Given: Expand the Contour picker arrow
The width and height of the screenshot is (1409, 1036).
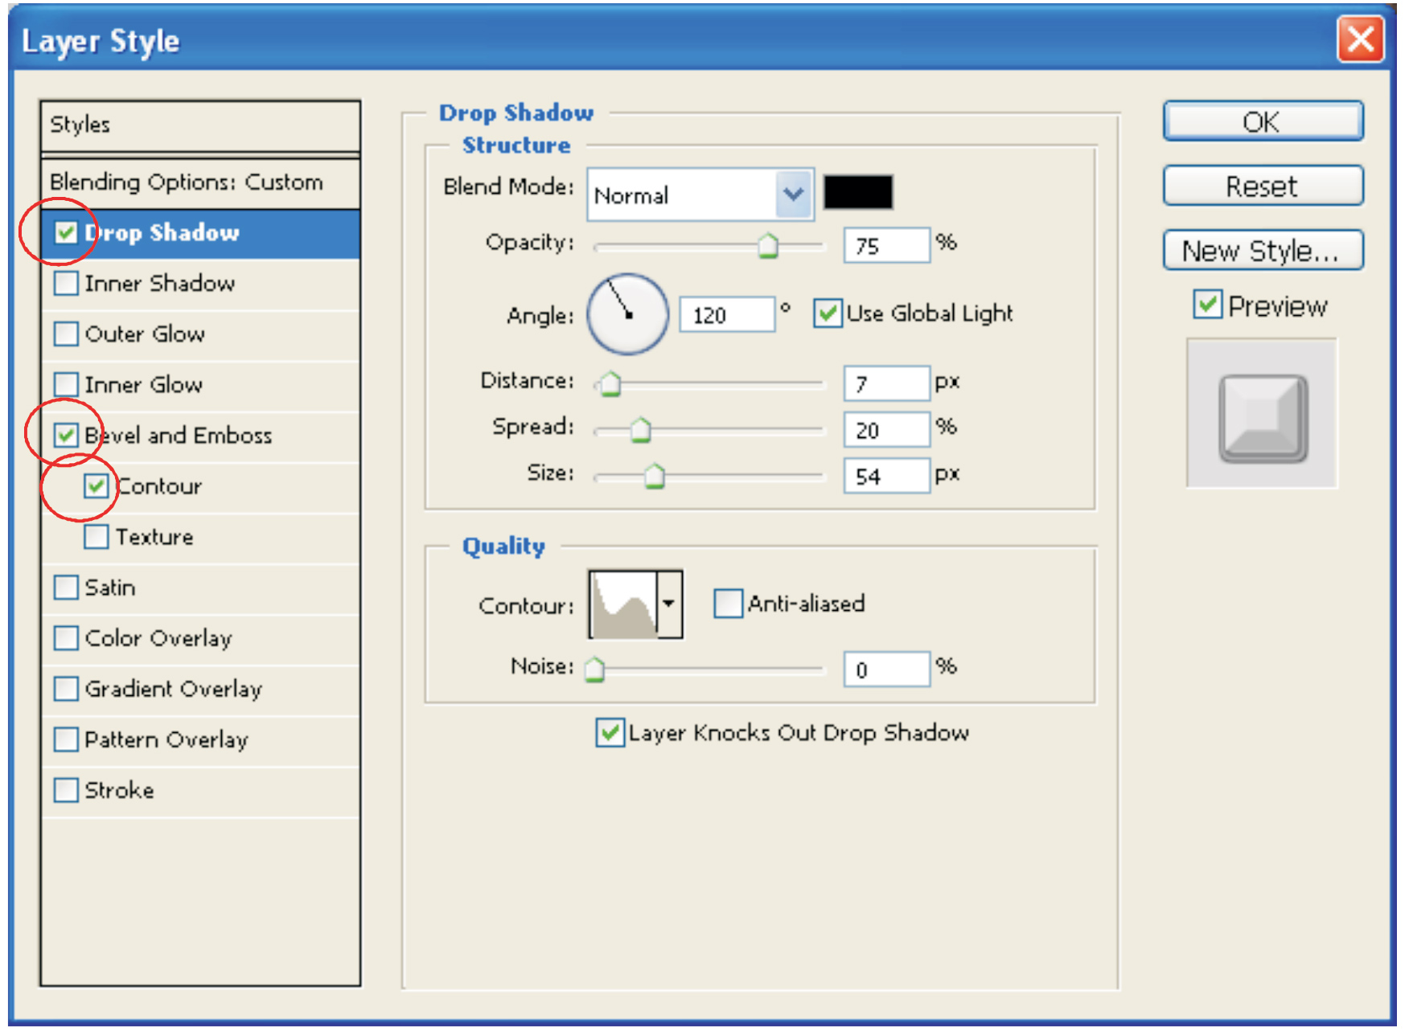Looking at the screenshot, I should click(669, 604).
